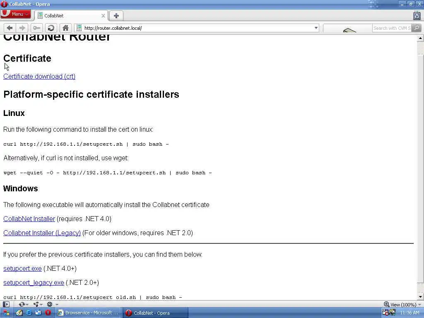The width and height of the screenshot is (424, 318).
Task: Download setupcert.exe link
Action: (x=22, y=268)
